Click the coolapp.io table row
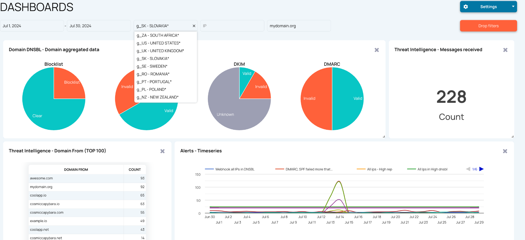The width and height of the screenshot is (525, 240). [87, 195]
